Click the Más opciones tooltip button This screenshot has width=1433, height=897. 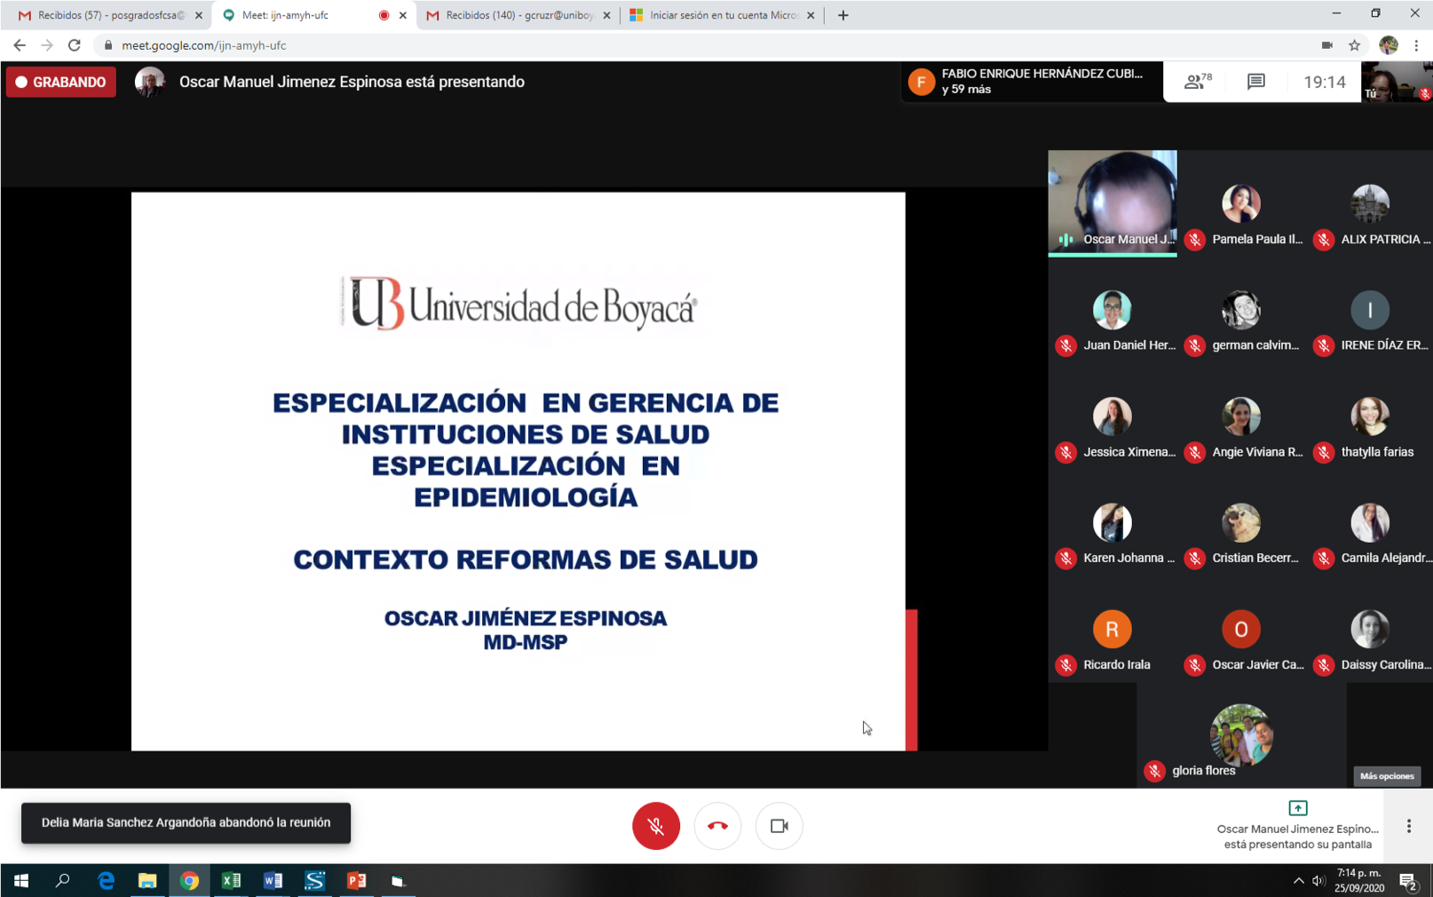pos(1387,776)
